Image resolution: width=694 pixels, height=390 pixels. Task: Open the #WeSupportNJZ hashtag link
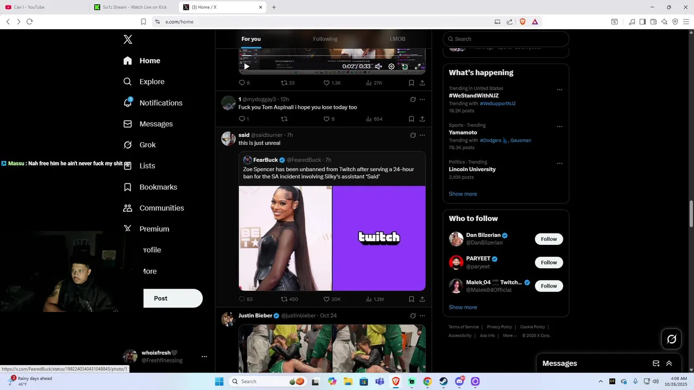[x=498, y=103]
